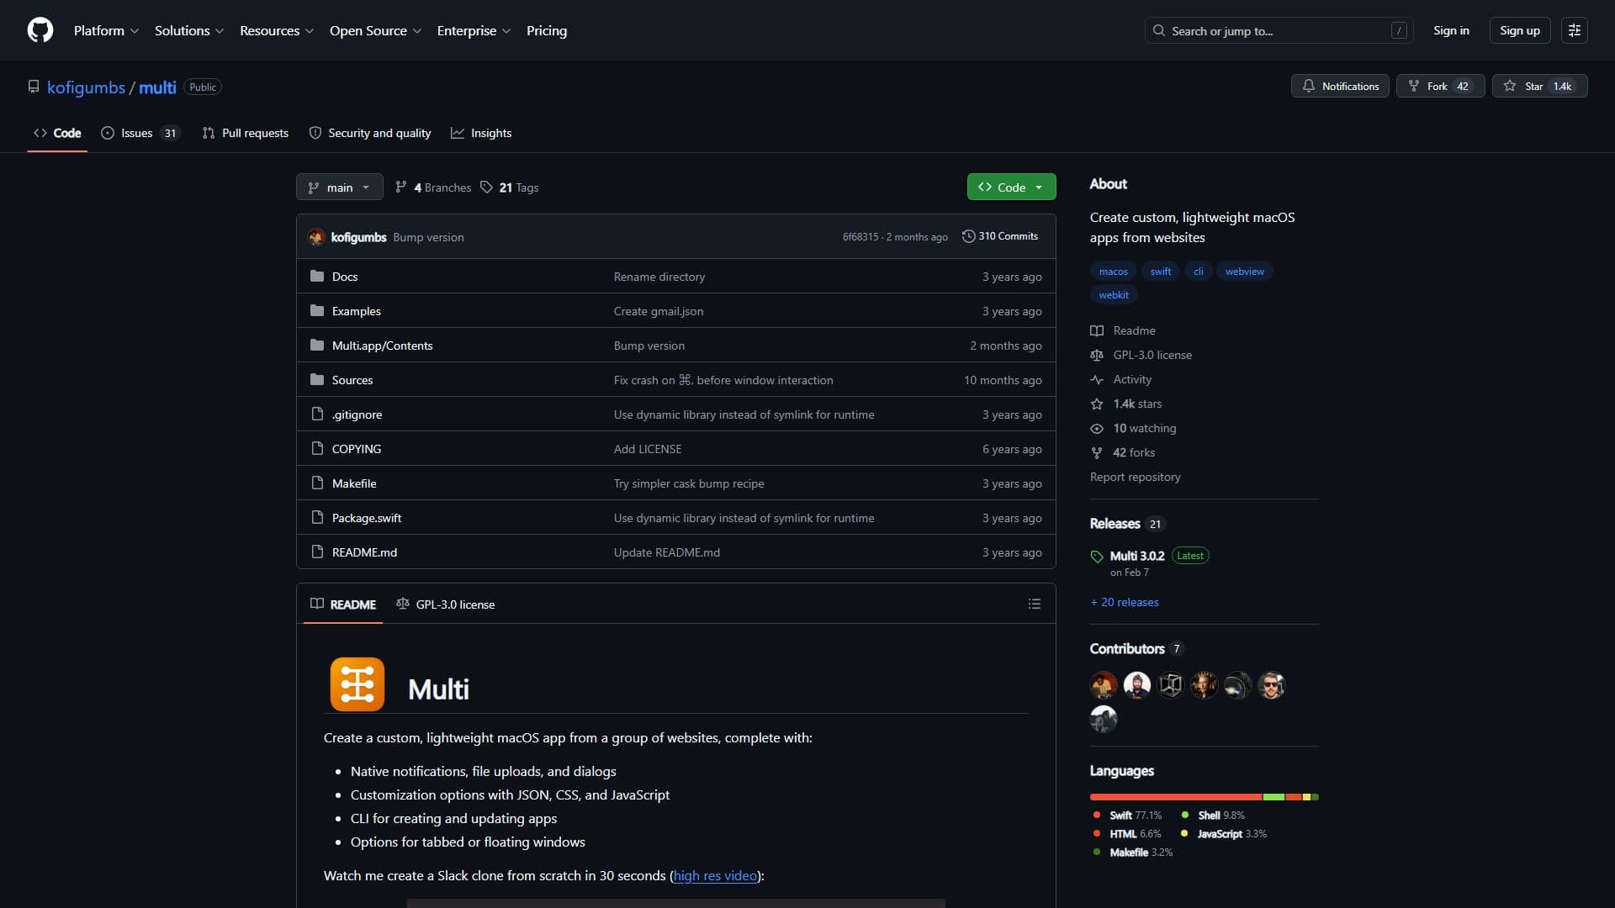Open the Docs folder

[x=345, y=277]
